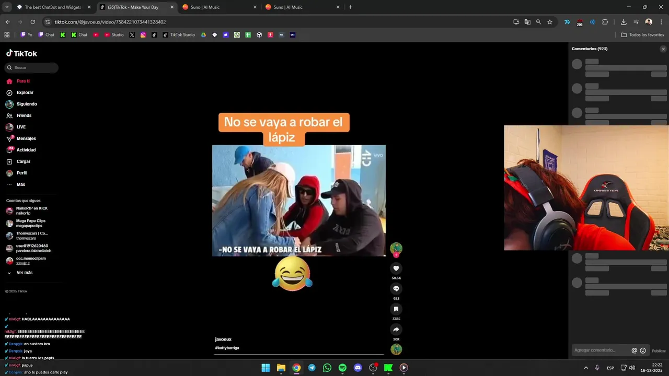Screen dimensions: 669x376
Task: Click the install app icon in address bar
Action: tap(516, 22)
